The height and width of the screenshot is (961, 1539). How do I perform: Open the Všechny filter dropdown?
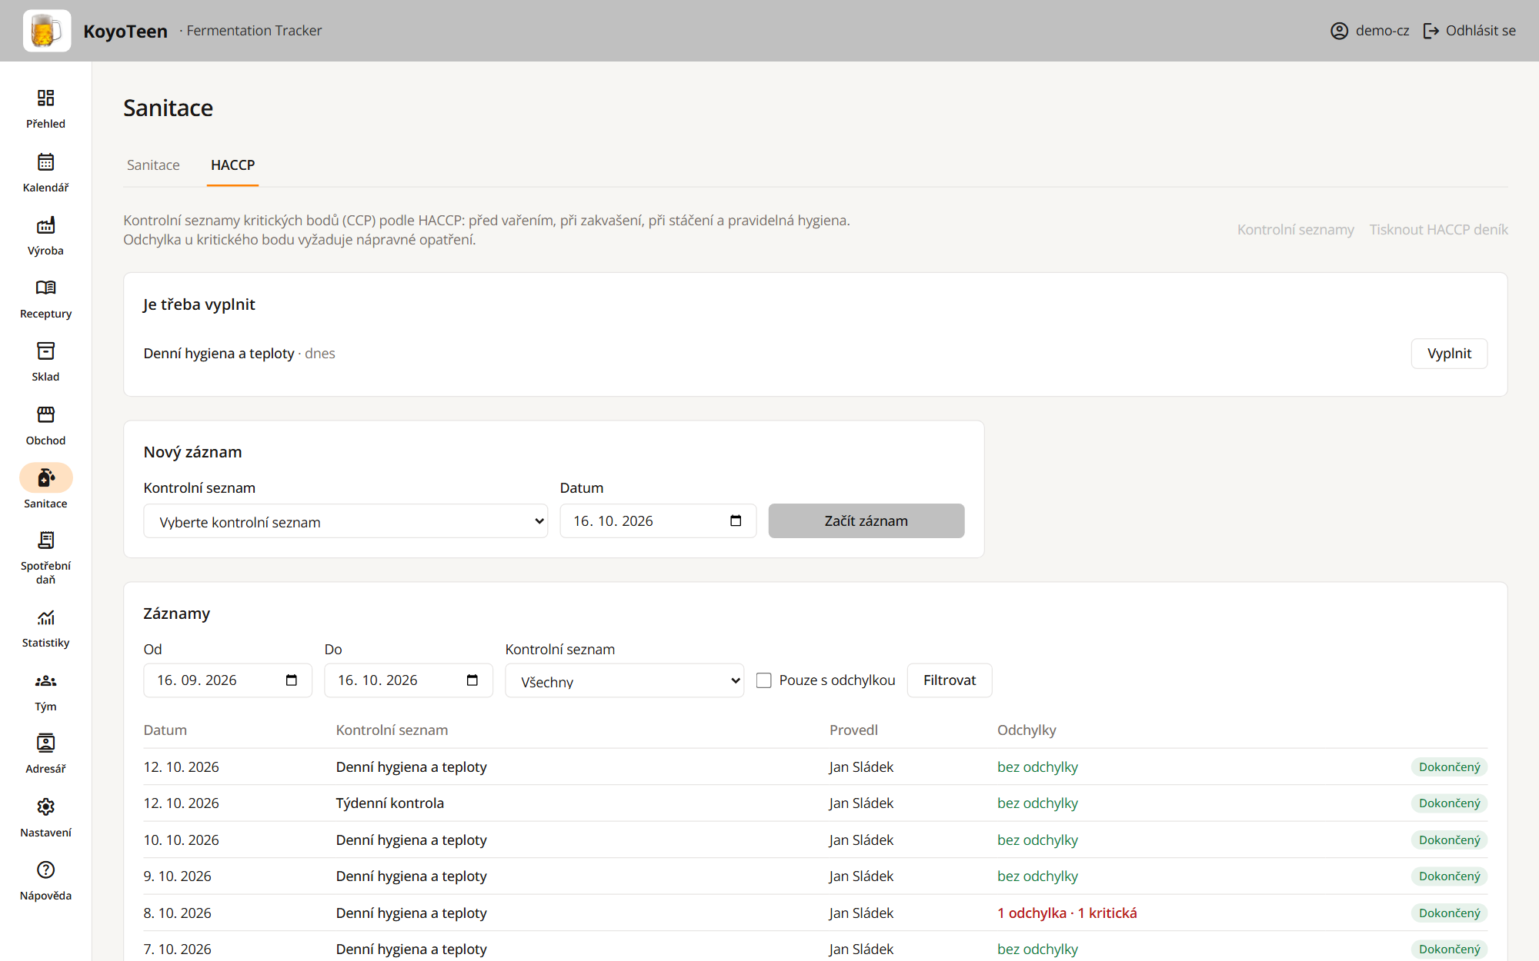coord(624,680)
